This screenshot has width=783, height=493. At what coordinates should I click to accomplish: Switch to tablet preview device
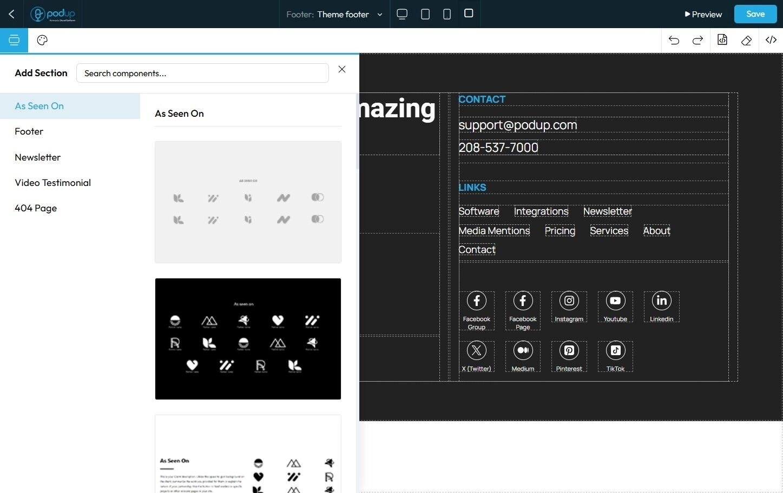(425, 14)
